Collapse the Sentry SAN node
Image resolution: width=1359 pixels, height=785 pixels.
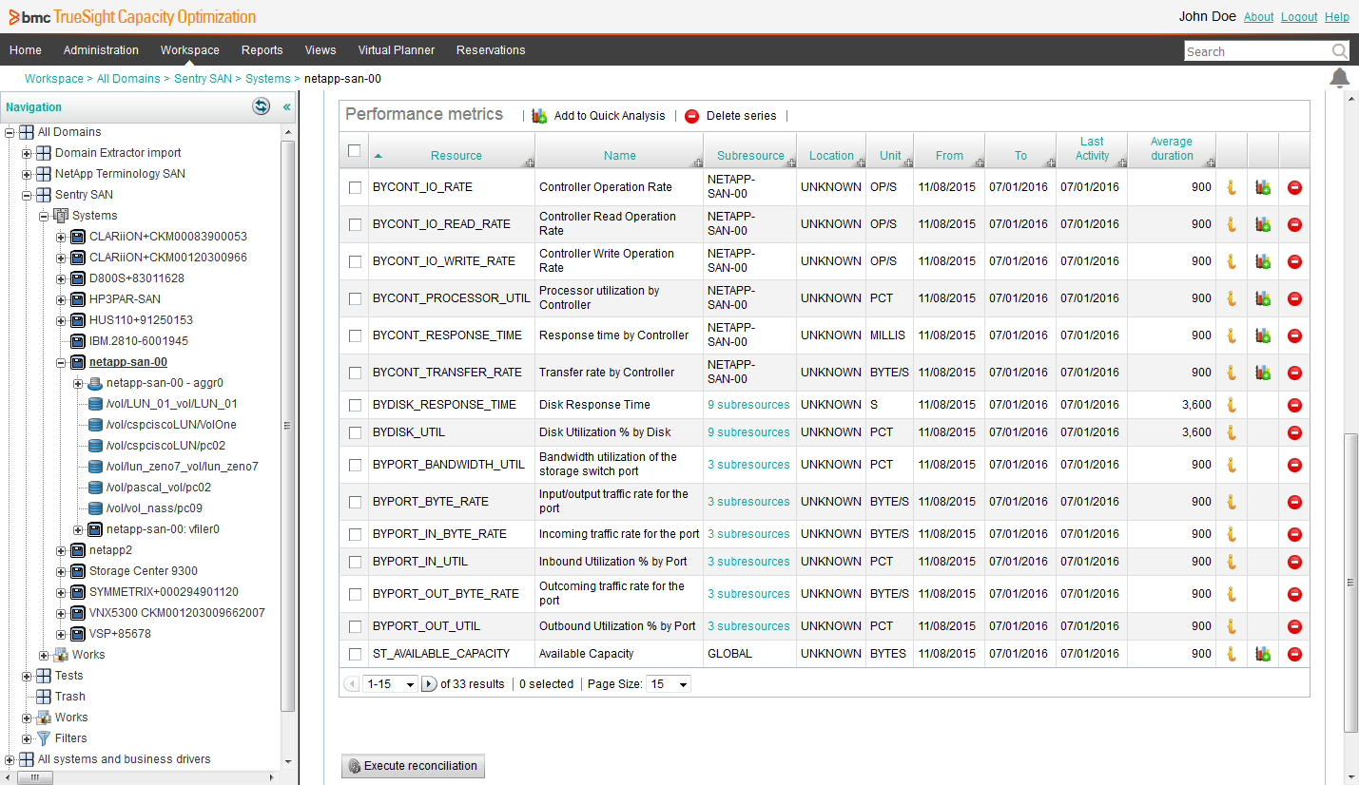[x=27, y=195]
